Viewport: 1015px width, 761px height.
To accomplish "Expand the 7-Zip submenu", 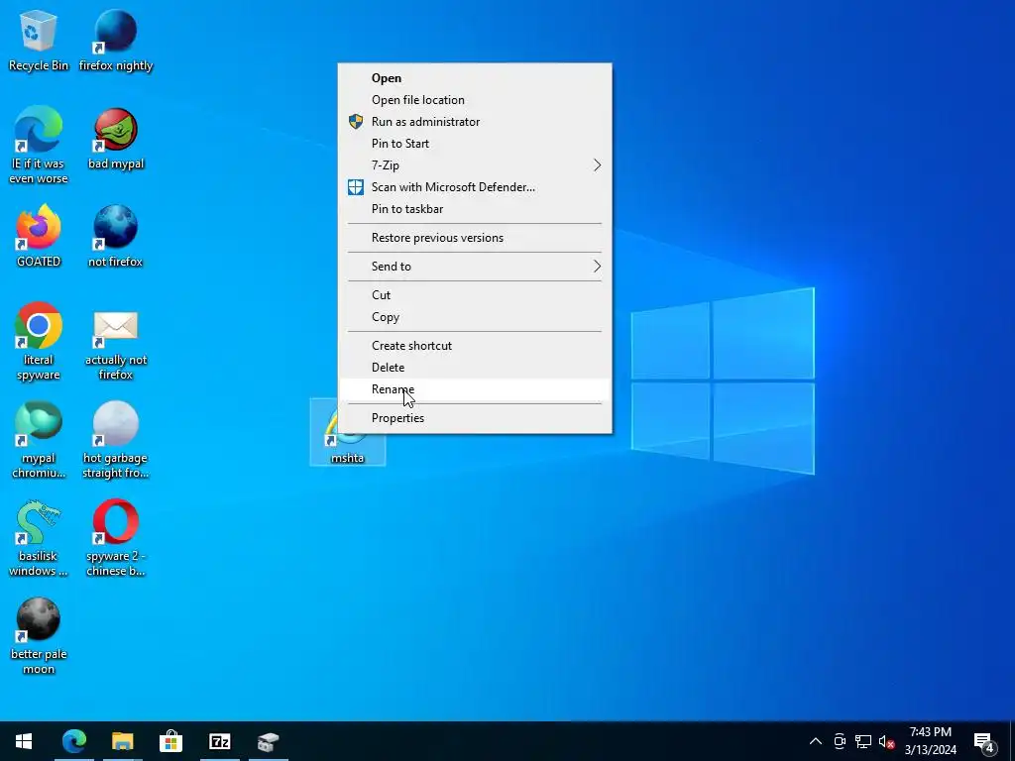I will click(x=475, y=165).
